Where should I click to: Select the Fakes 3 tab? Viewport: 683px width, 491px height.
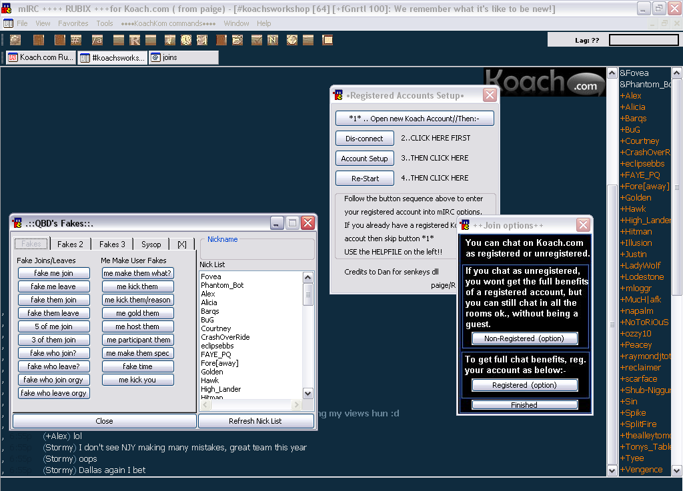pos(112,245)
